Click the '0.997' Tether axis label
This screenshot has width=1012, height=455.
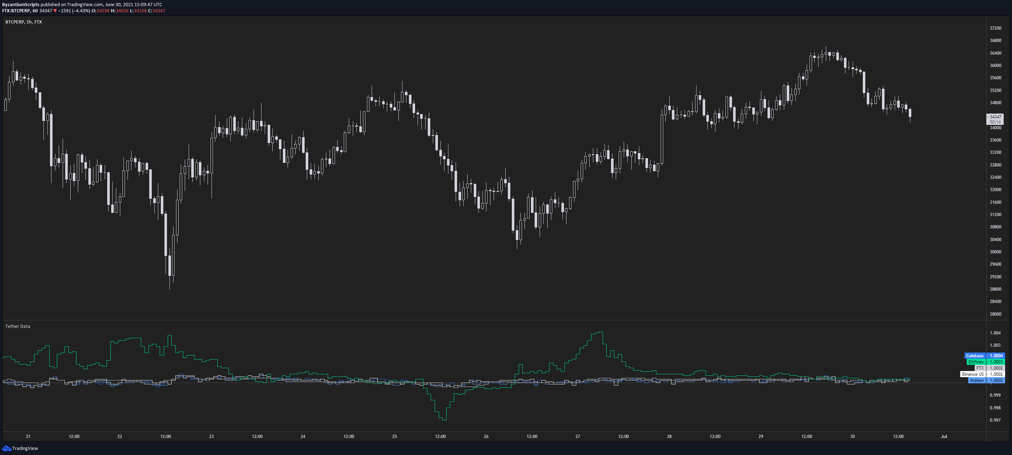(995, 420)
